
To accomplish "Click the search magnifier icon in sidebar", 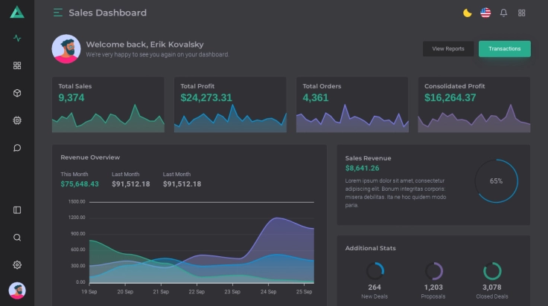I will pos(17,238).
